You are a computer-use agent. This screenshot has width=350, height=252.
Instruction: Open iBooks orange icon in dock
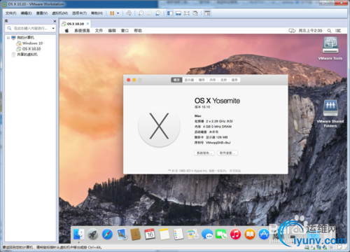point(250,234)
